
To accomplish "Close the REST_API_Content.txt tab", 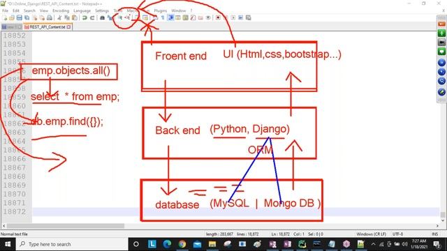I will 68,27.
